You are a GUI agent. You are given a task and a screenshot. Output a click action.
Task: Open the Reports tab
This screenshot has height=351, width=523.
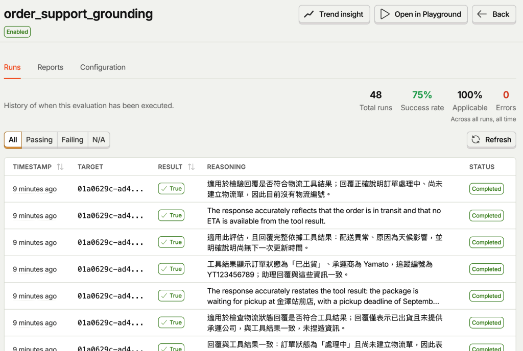(51, 67)
